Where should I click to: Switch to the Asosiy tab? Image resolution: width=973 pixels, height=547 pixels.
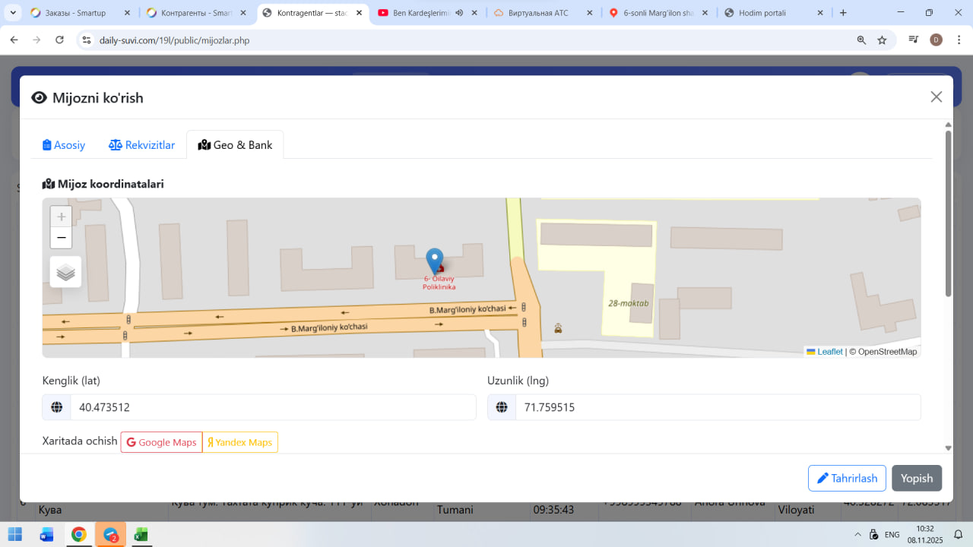[x=64, y=145]
